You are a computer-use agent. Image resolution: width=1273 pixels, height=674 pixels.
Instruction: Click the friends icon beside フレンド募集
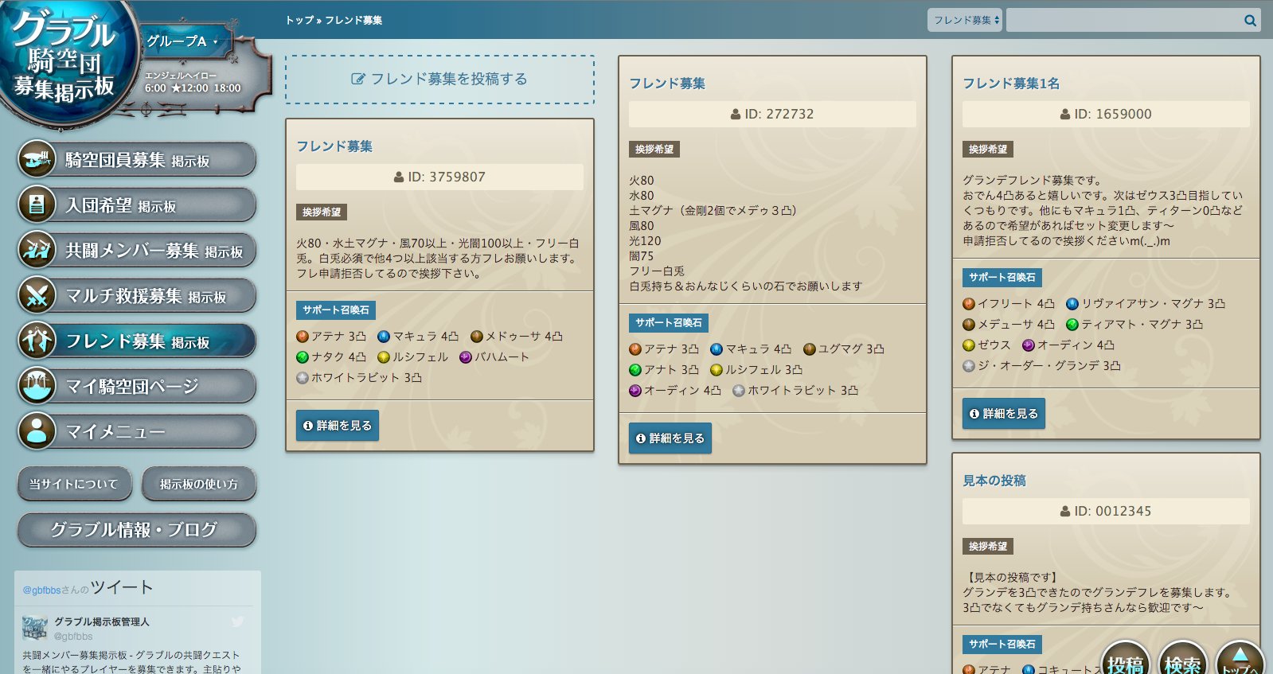37,341
